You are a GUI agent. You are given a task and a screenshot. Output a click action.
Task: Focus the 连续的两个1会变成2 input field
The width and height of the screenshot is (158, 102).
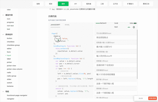[x=116, y=65]
